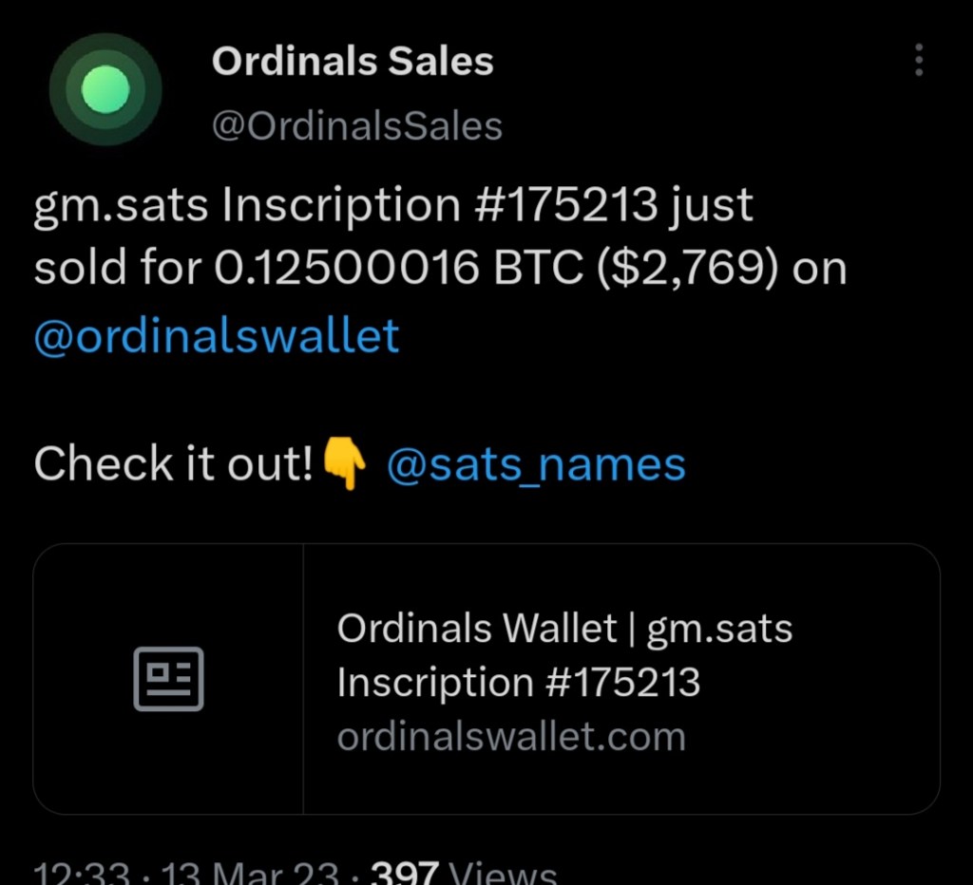Open the Ordinals Sales profile avatar
973x885 pixels.
click(x=105, y=91)
